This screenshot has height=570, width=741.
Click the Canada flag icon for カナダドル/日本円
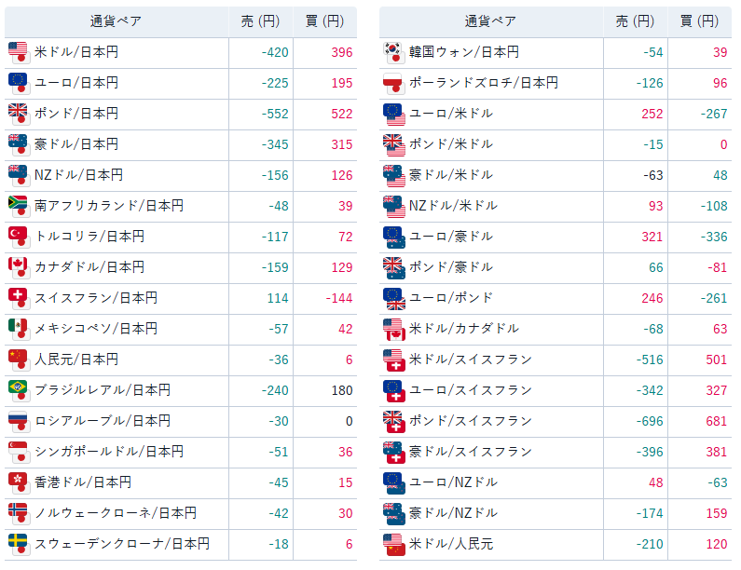pos(18,267)
